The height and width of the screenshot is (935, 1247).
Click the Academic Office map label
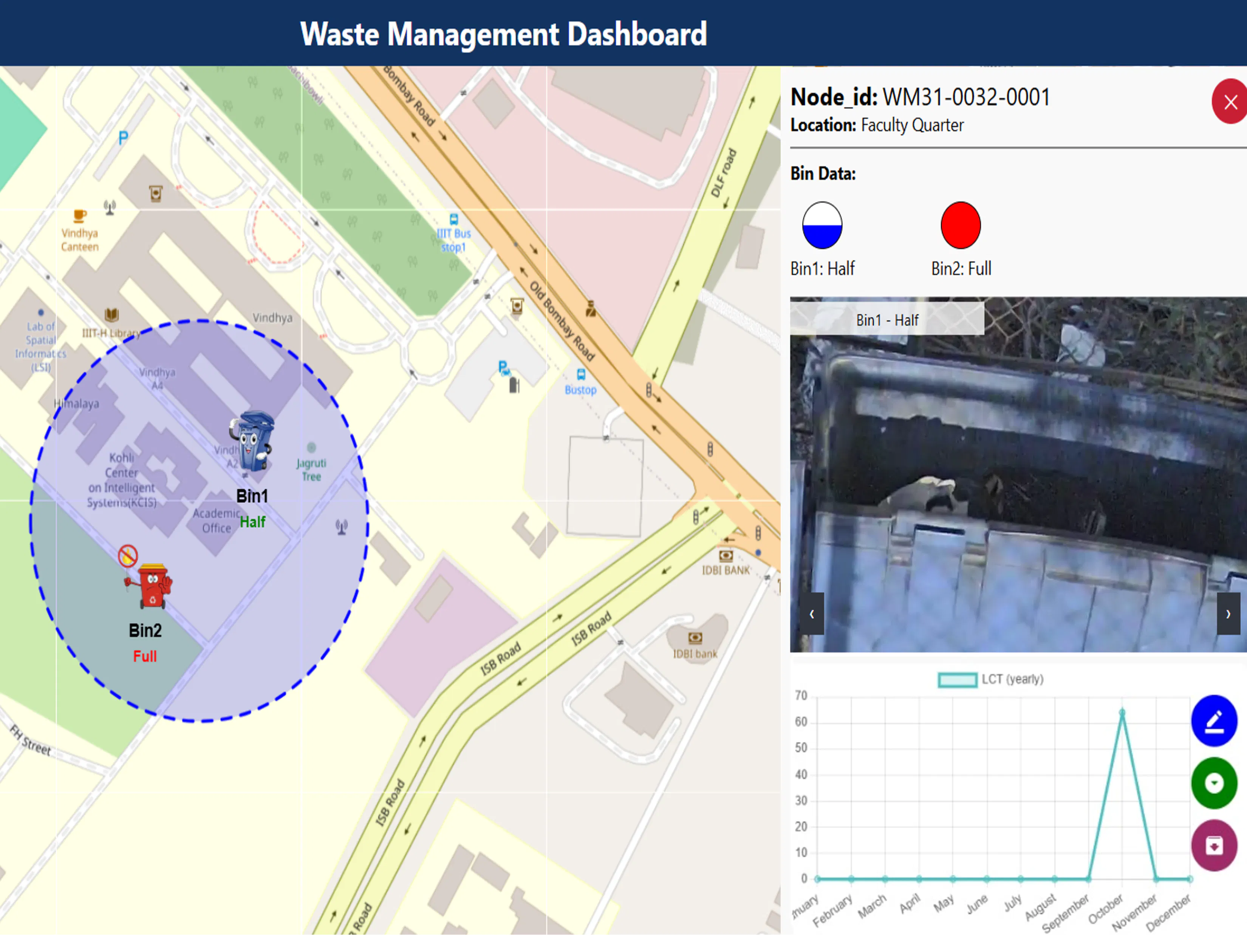(x=217, y=521)
